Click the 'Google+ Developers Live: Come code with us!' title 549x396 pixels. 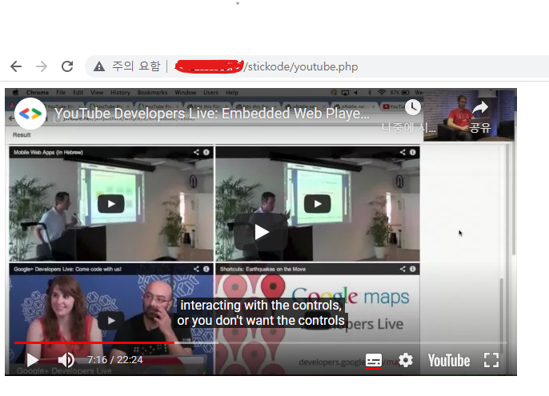coord(67,269)
